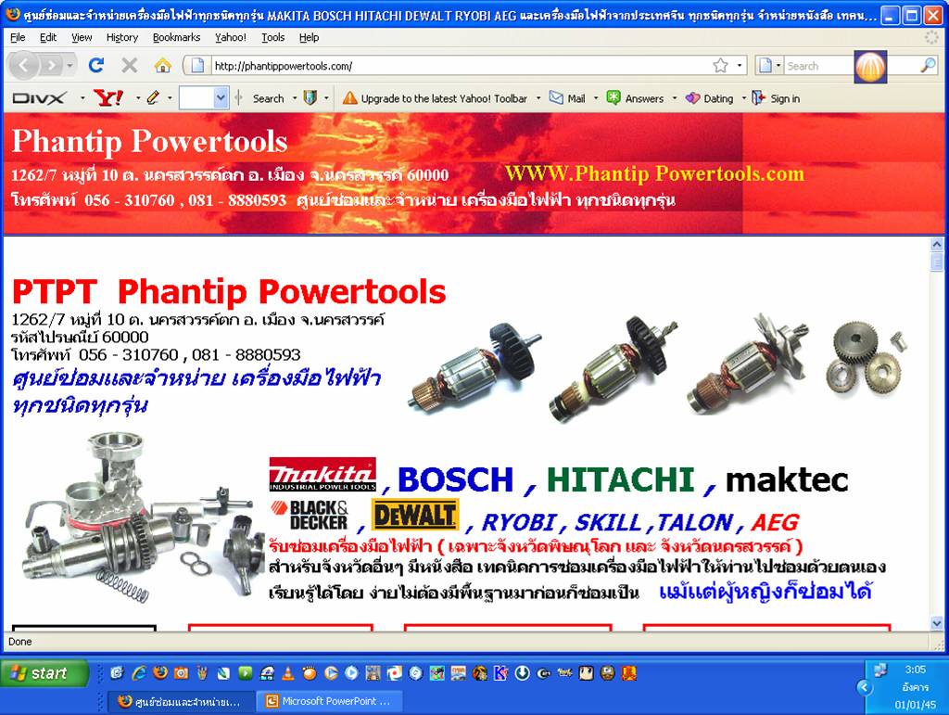This screenshot has height=715, width=949.
Task: Click the Makita logo image
Action: (x=323, y=474)
